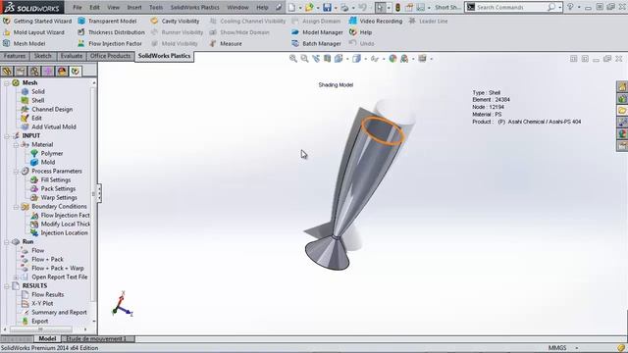Collapse the Boundary Conditions node
Viewport: 628px width, 353px height.
(16, 207)
